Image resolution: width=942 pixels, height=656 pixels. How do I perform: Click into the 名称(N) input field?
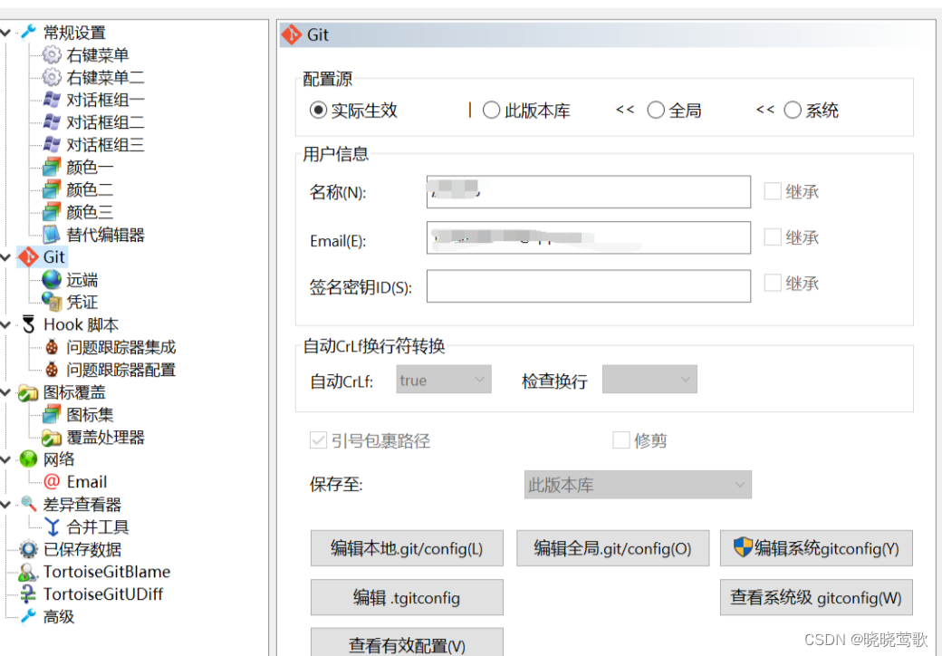[588, 191]
